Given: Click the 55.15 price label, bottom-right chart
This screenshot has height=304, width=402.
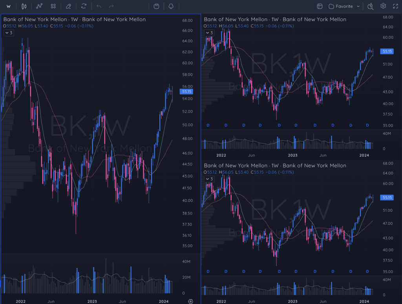Looking at the screenshot, I should (387, 198).
